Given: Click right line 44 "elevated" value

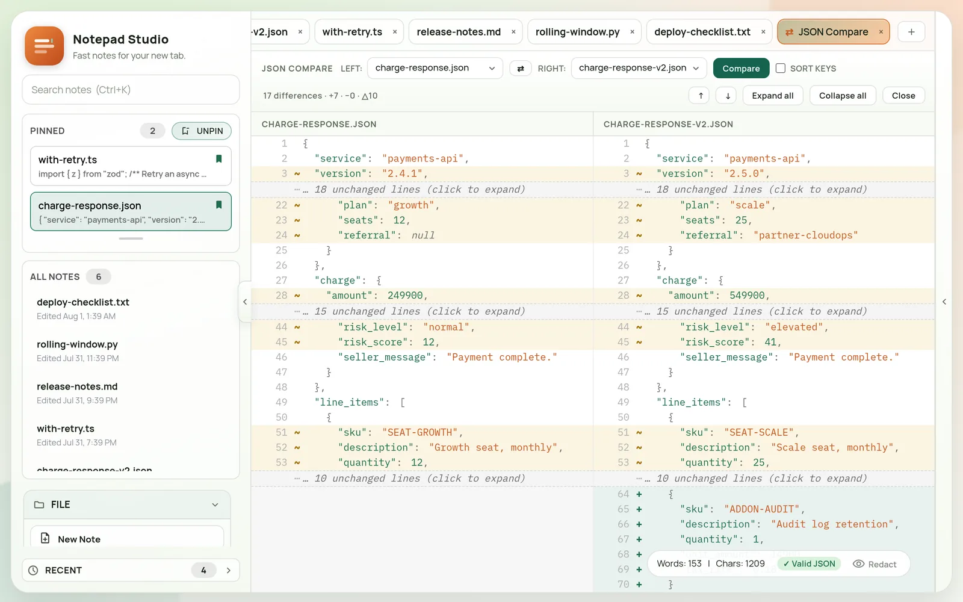Looking at the screenshot, I should (x=794, y=327).
